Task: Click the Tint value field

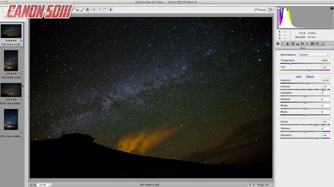Action: [x=325, y=67]
